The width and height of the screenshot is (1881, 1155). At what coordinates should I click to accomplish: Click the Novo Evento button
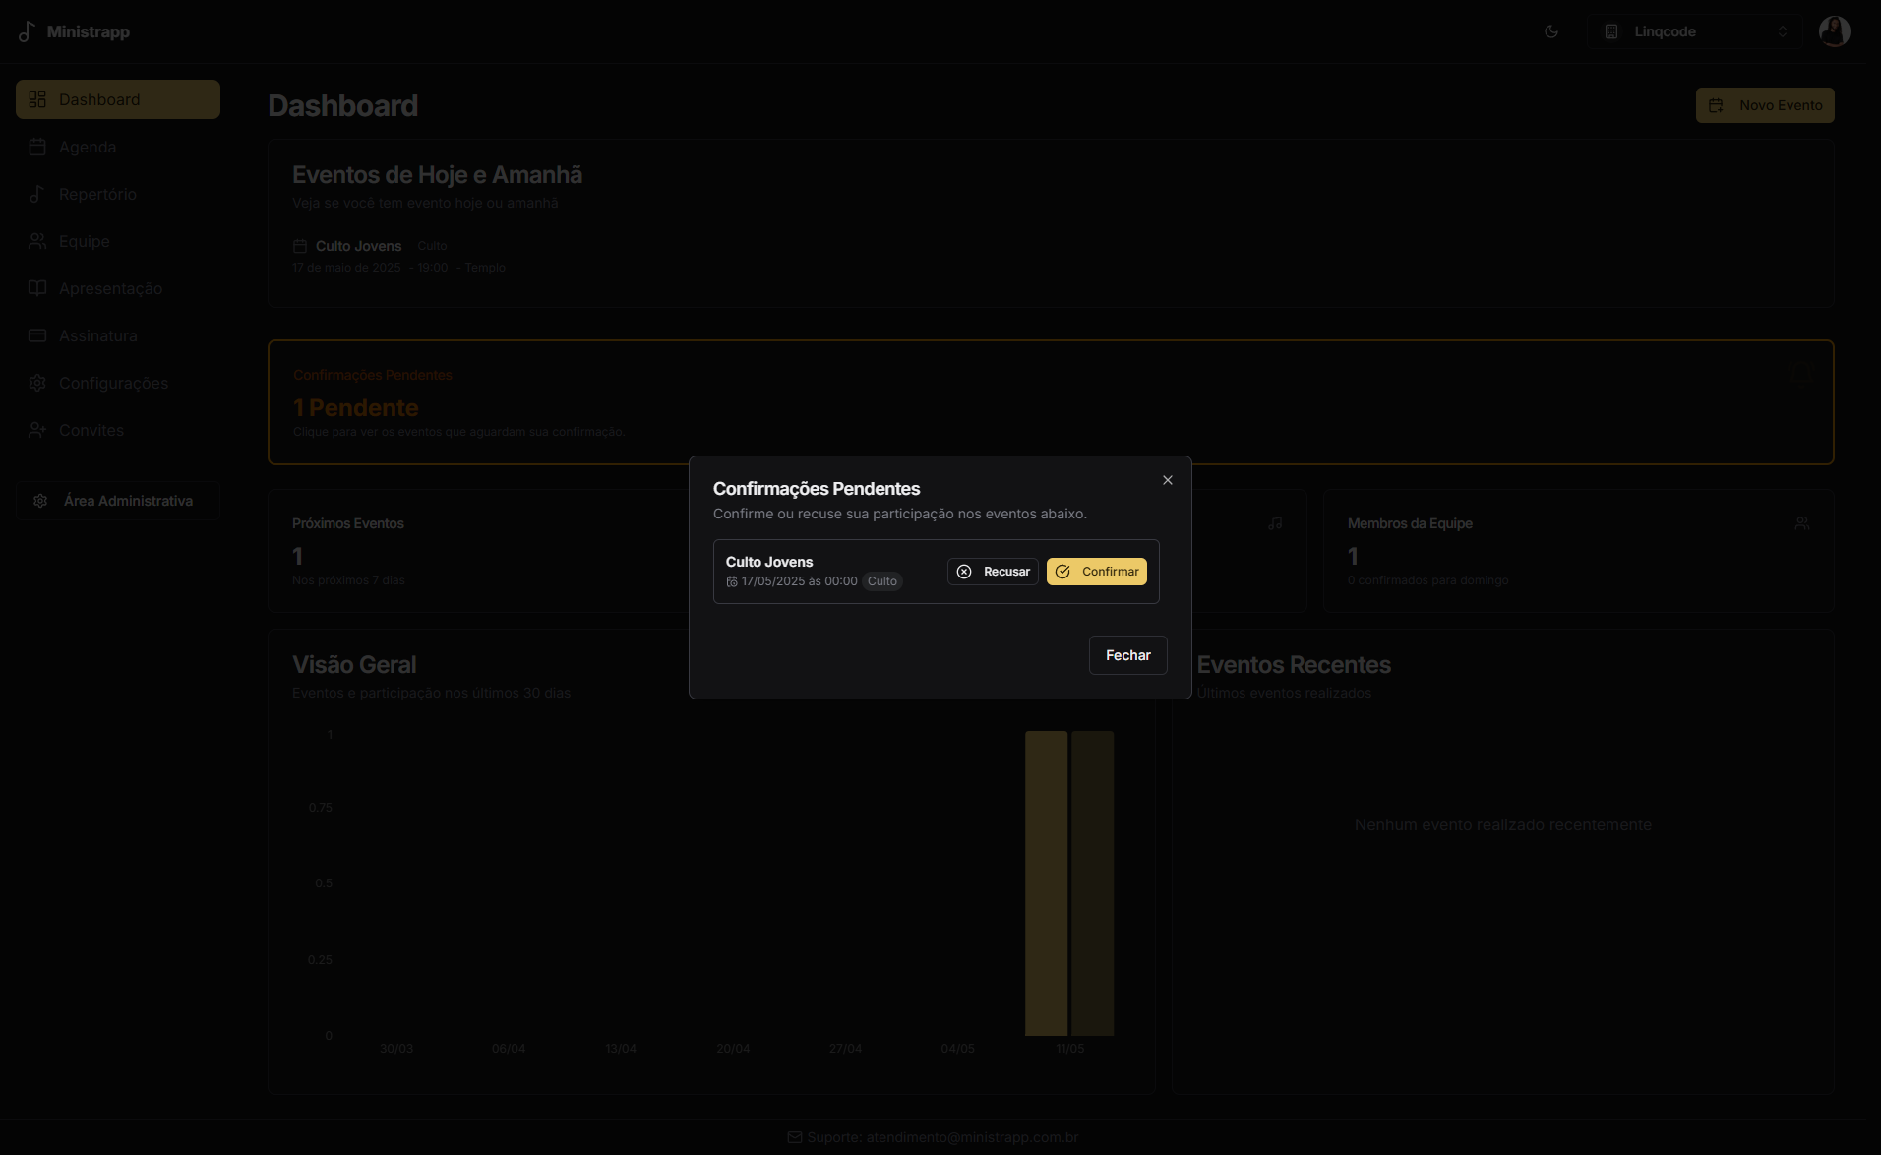click(x=1764, y=105)
